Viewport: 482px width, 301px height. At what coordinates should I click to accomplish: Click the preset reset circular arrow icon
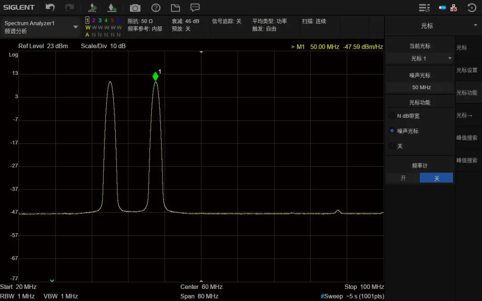pos(472,8)
